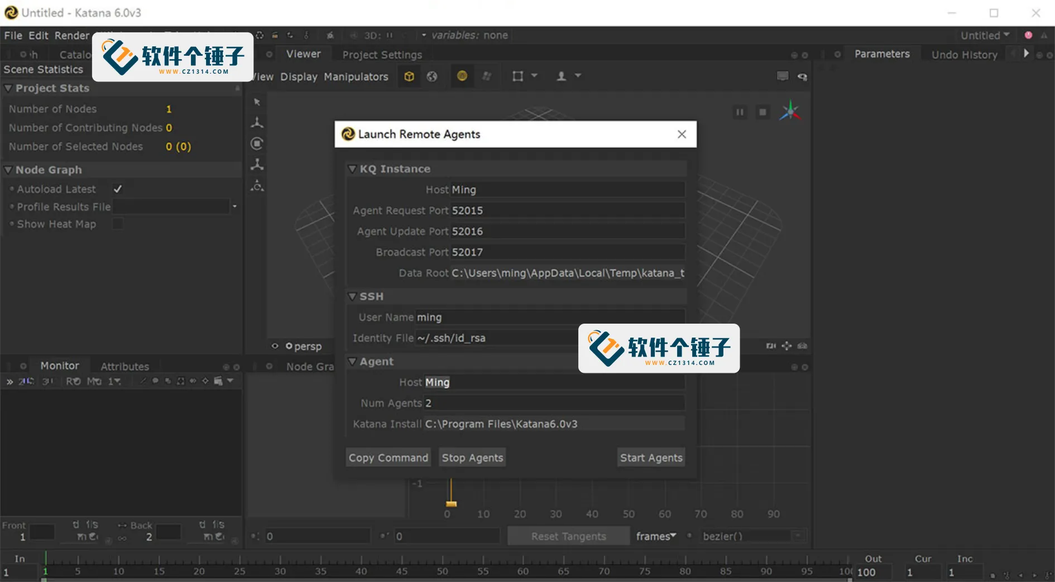Click frame 50 on the bottom timeline

tap(442, 571)
